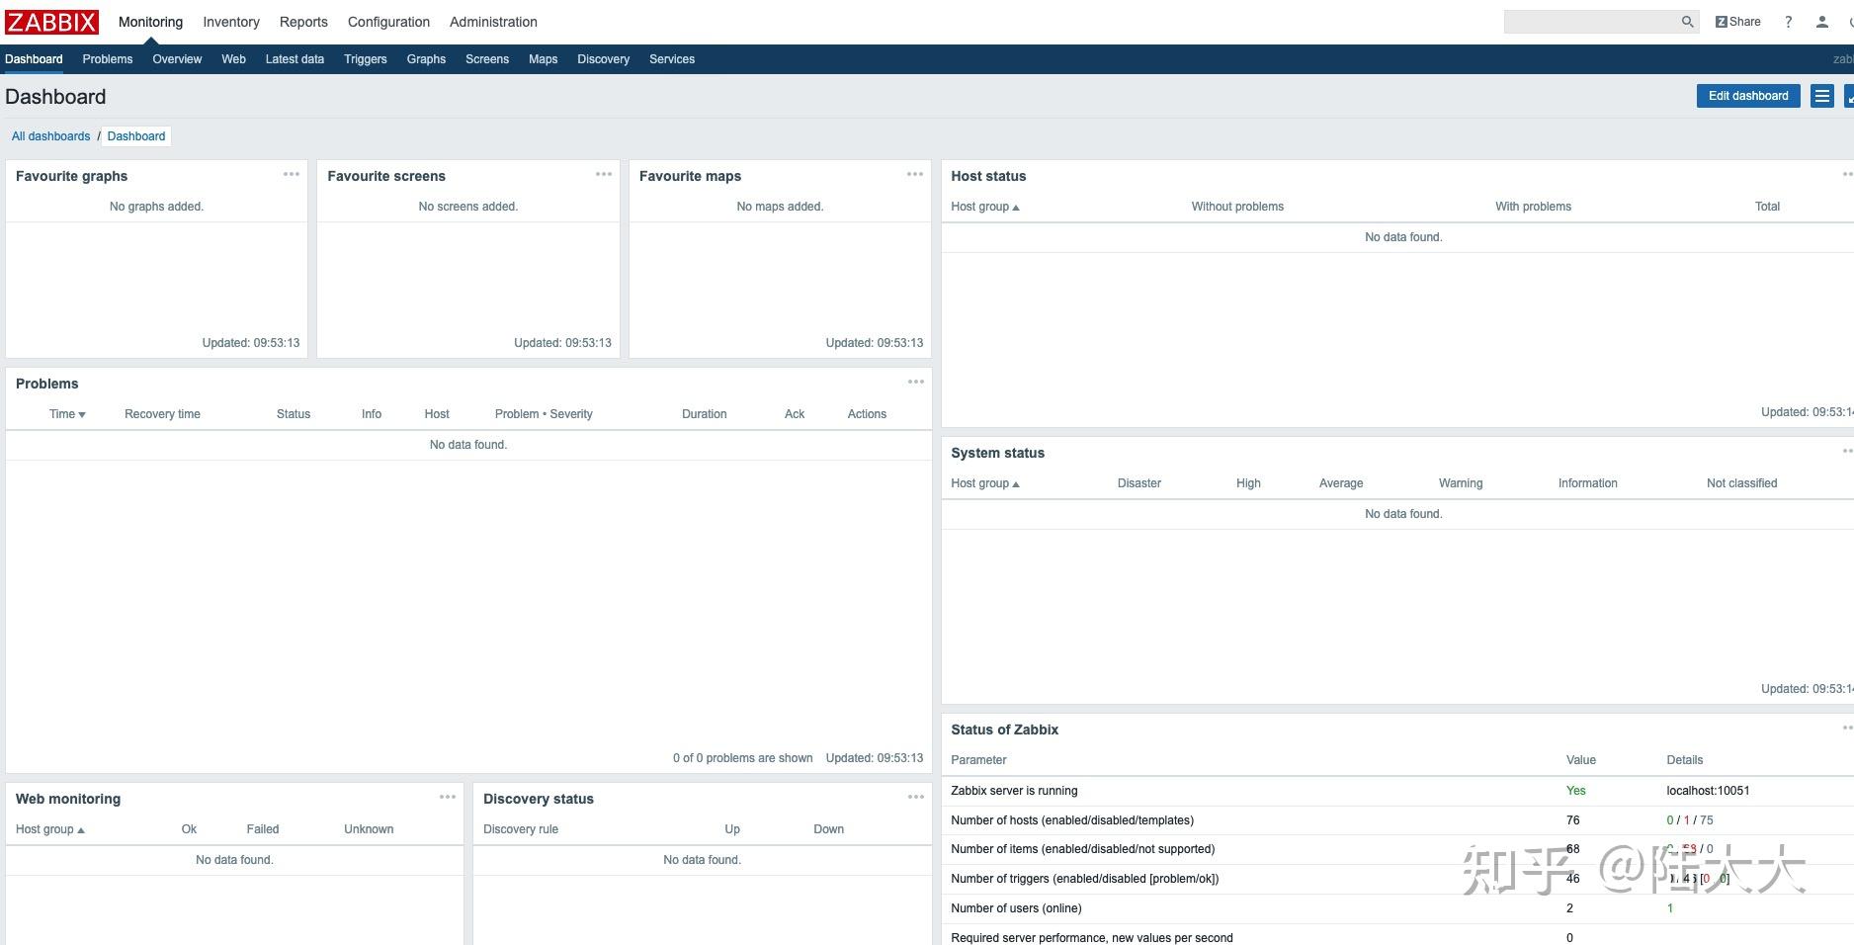
Task: Open Discovery status widget options menu
Action: pos(916,797)
